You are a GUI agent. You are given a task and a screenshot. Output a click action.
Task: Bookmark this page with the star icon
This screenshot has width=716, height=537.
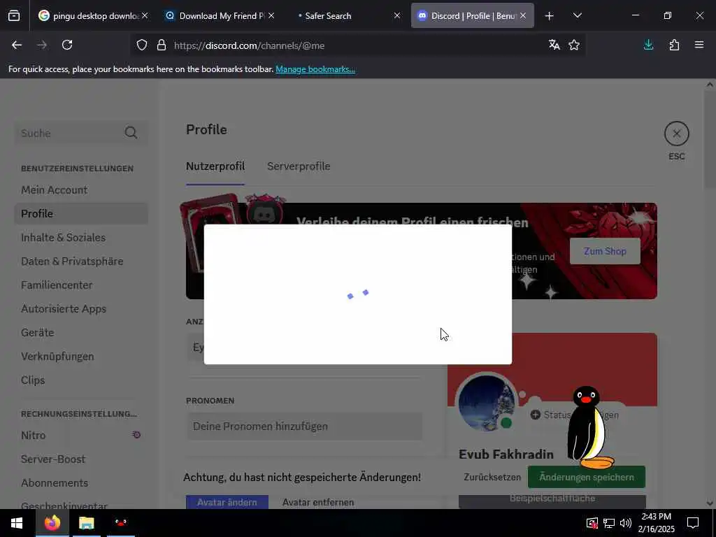[x=574, y=45]
